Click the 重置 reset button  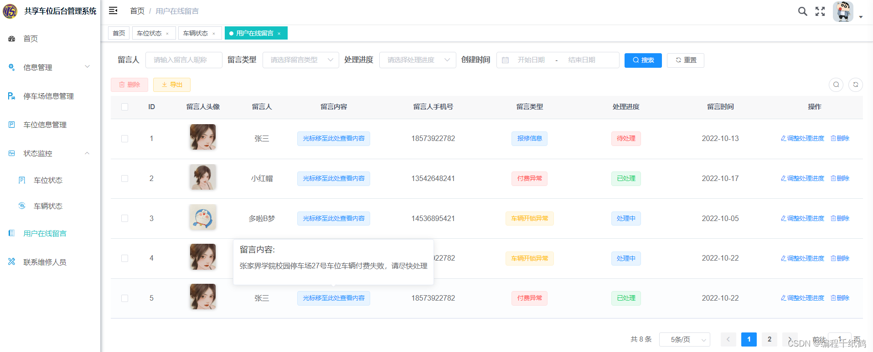pos(686,60)
